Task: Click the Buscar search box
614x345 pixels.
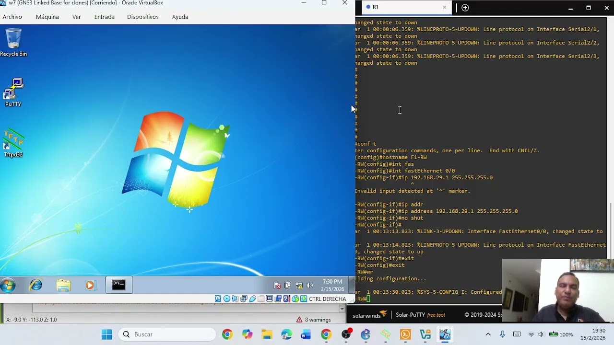Action: (167, 334)
